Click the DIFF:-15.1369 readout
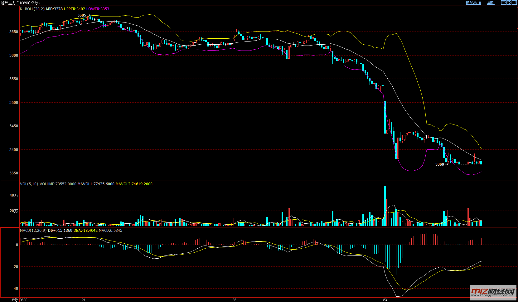 pyautogui.click(x=60, y=231)
